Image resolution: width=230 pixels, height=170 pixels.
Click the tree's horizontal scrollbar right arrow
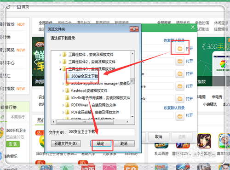pos(127,122)
